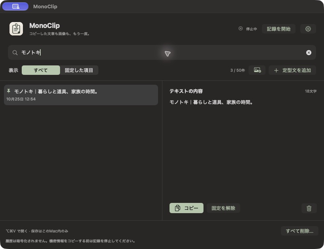The height and width of the screenshot is (249, 324).
Task: Click the search field containing モノトキ
Action: click(162, 52)
